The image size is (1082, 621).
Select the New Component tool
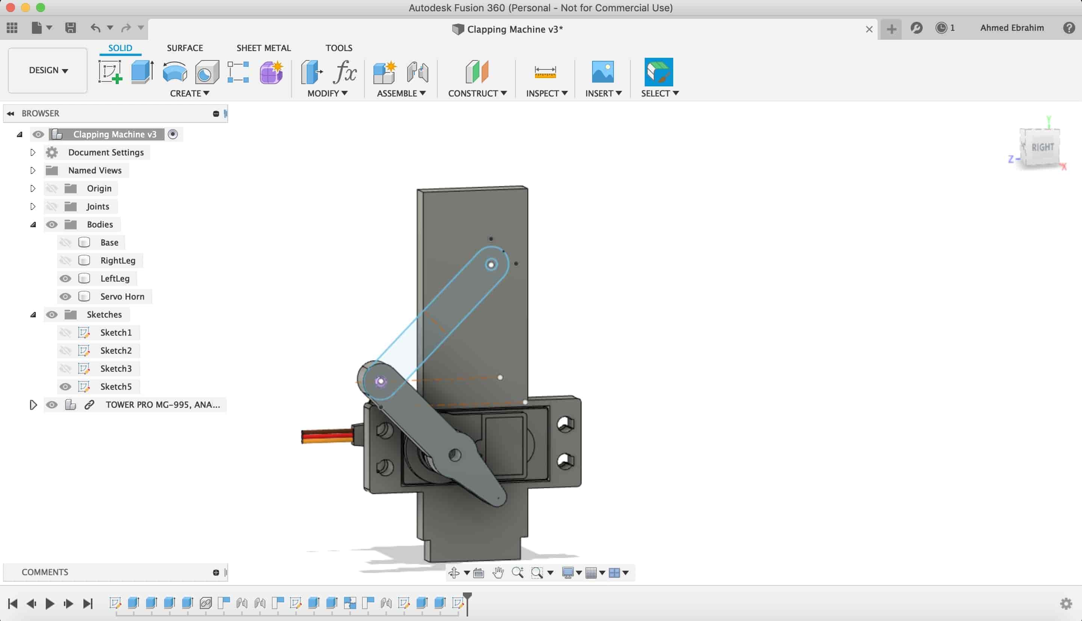point(385,72)
